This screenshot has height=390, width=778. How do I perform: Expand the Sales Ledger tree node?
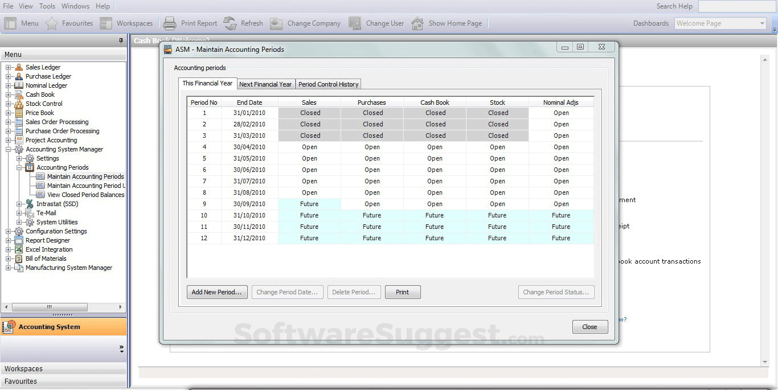(x=9, y=67)
